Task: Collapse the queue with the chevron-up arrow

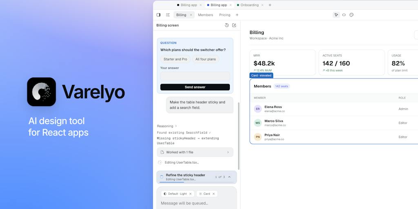Action: coord(229,177)
